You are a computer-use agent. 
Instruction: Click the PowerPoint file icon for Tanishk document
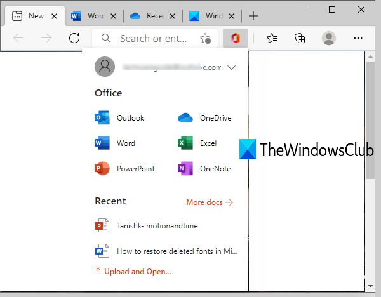[x=102, y=225]
